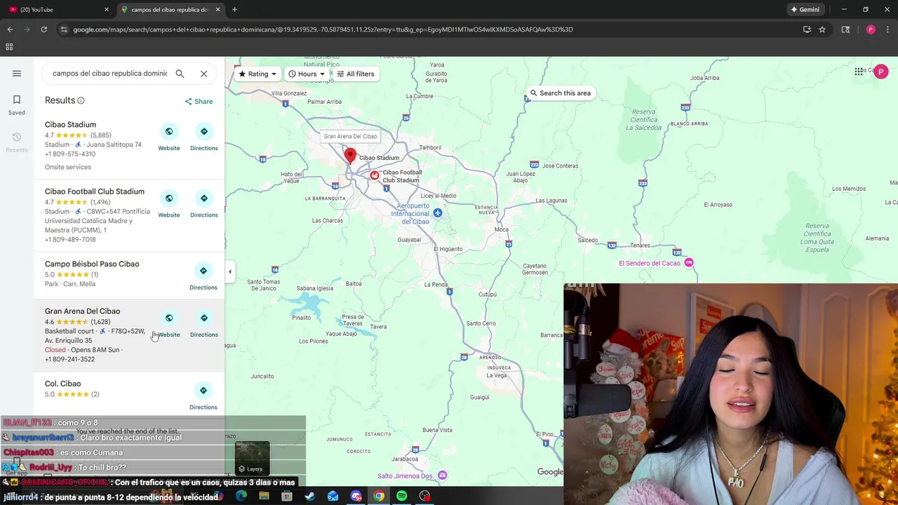Open the Gran Arena Del Cibao result

pyautogui.click(x=82, y=311)
